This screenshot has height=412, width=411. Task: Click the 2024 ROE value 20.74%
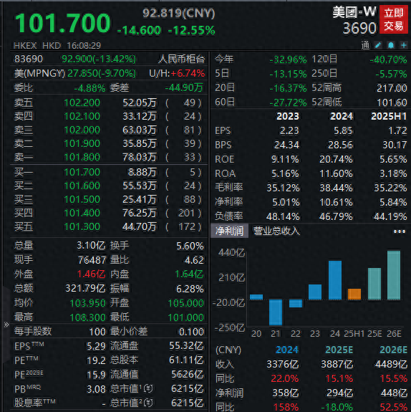336,159
